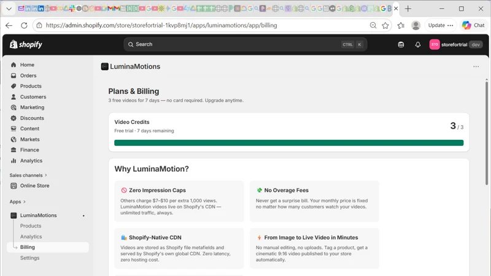Navigate to Marketing
The height and width of the screenshot is (276, 491).
[x=32, y=107]
